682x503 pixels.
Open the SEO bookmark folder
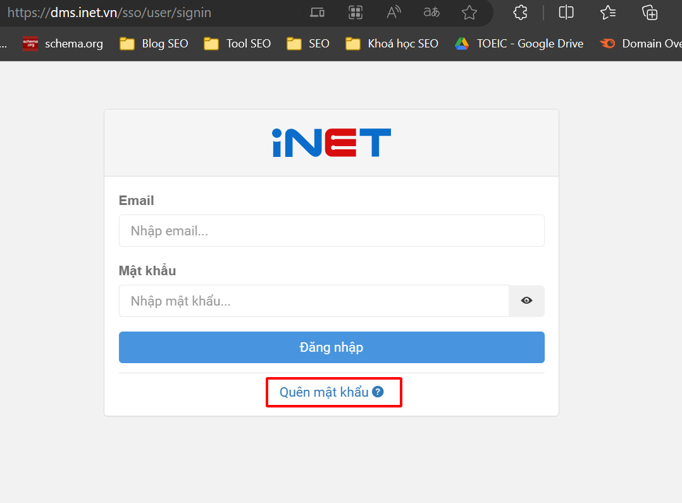308,44
